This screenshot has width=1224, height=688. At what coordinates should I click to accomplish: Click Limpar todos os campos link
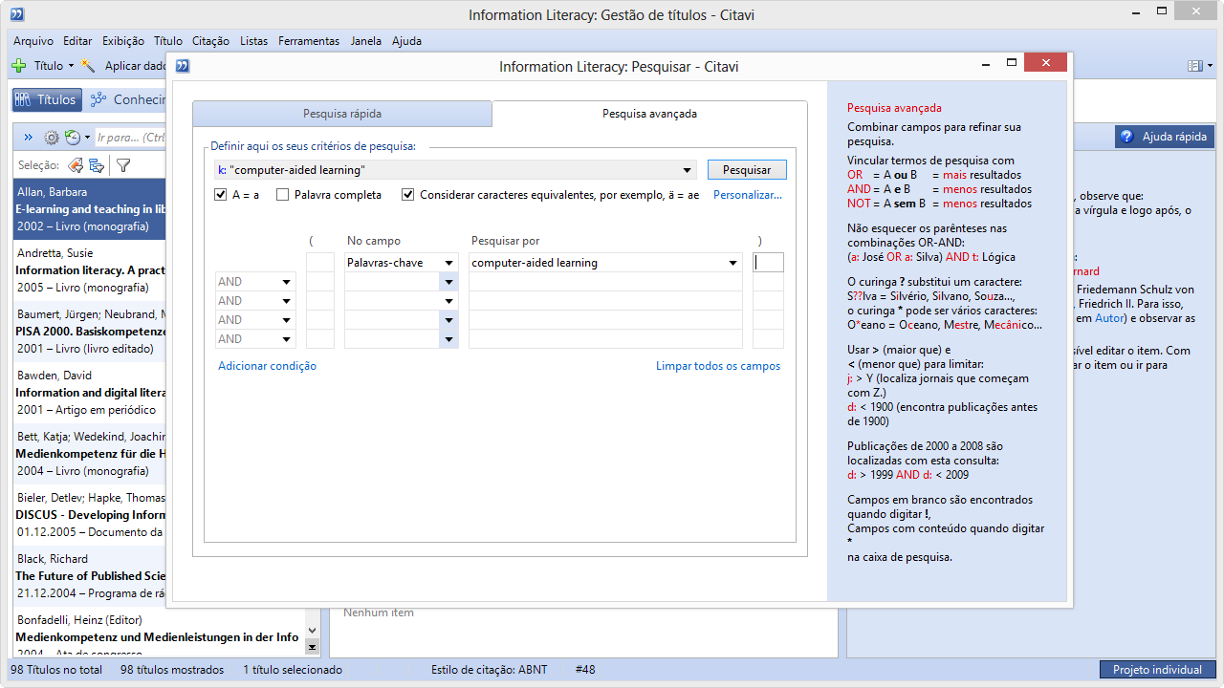tap(718, 366)
